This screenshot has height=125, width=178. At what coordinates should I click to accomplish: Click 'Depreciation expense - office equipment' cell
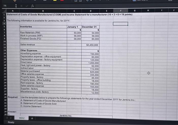click(x=43, y=57)
